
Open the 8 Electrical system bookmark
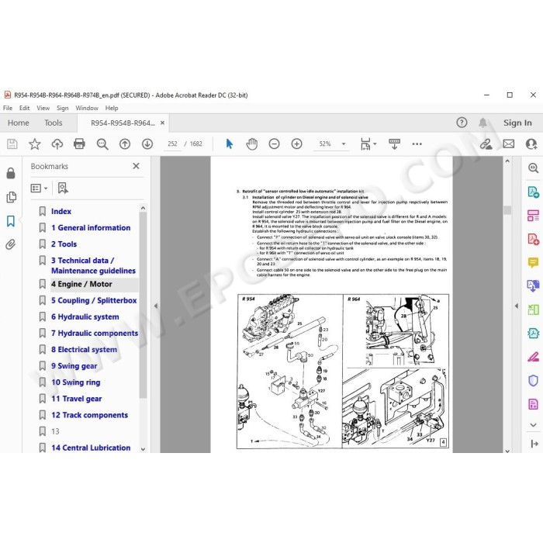[x=84, y=349]
